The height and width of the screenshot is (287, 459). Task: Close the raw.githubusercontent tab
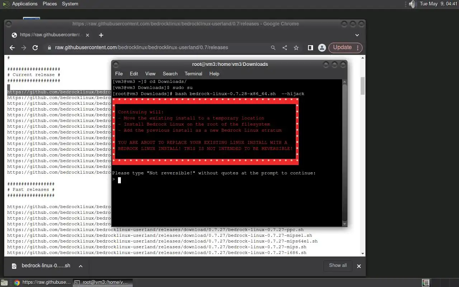click(87, 35)
